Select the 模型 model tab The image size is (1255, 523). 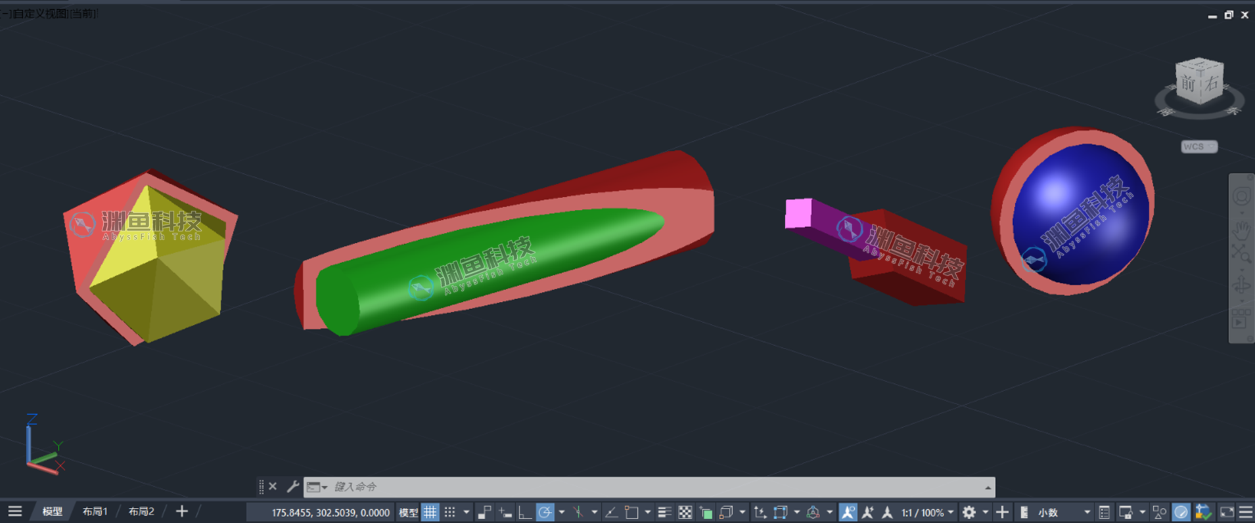click(x=52, y=511)
